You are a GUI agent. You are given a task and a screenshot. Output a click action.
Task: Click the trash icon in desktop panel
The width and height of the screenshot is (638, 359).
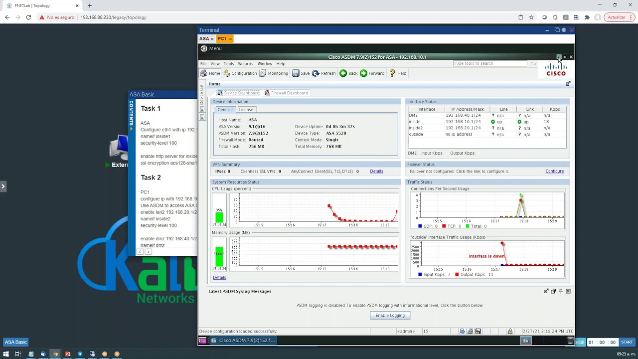click(x=570, y=341)
